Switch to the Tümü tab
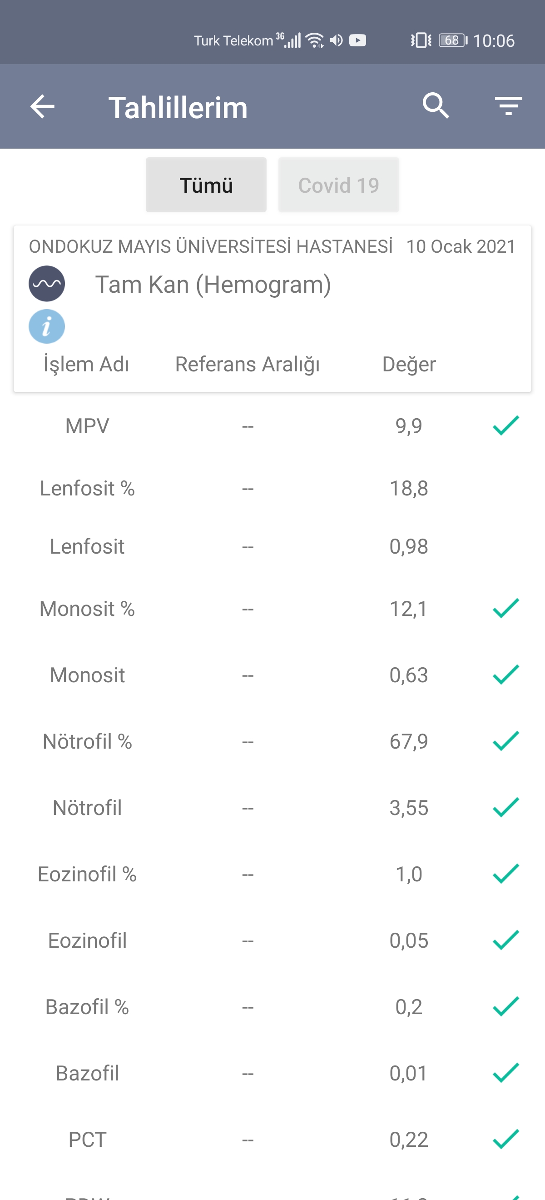545x1200 pixels. [206, 185]
